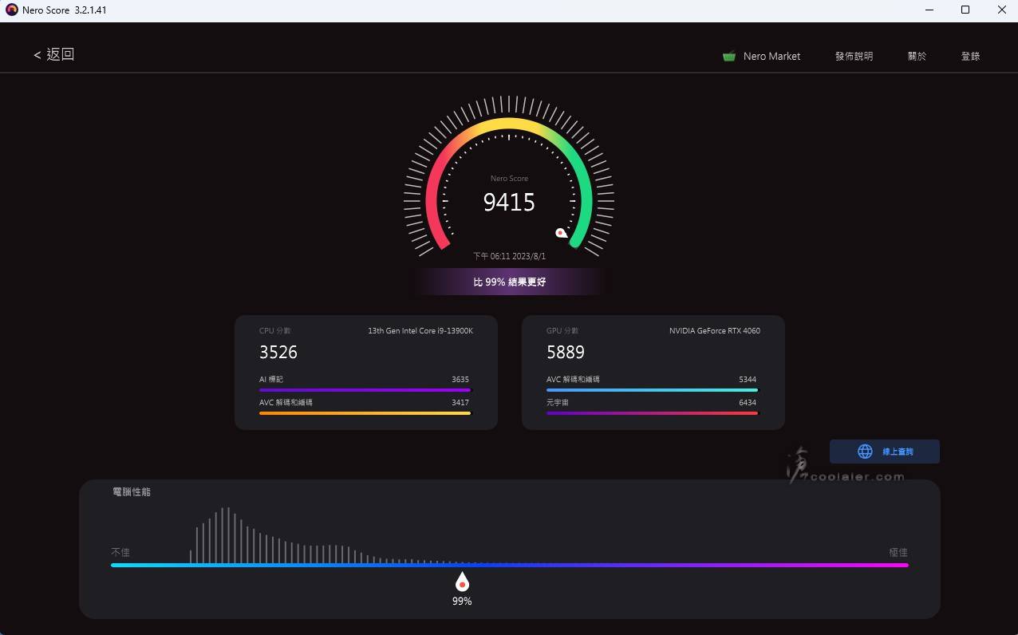Open the Nero Market text link

[x=771, y=57]
